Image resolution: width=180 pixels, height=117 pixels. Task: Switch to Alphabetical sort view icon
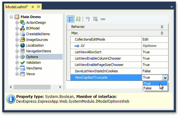click(78, 19)
